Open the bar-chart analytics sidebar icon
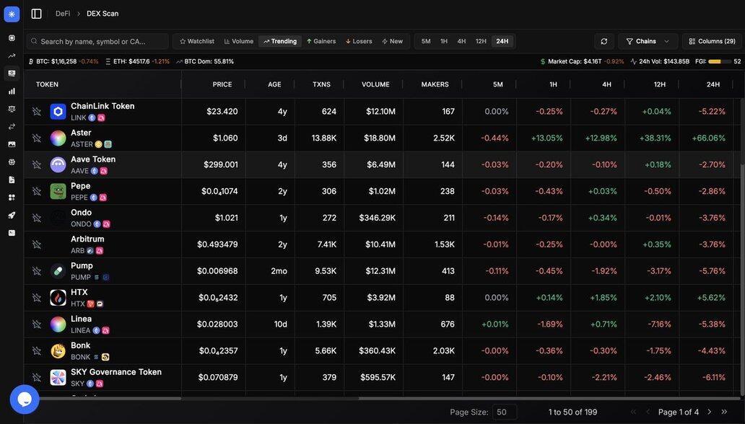745x424 pixels. [12, 91]
